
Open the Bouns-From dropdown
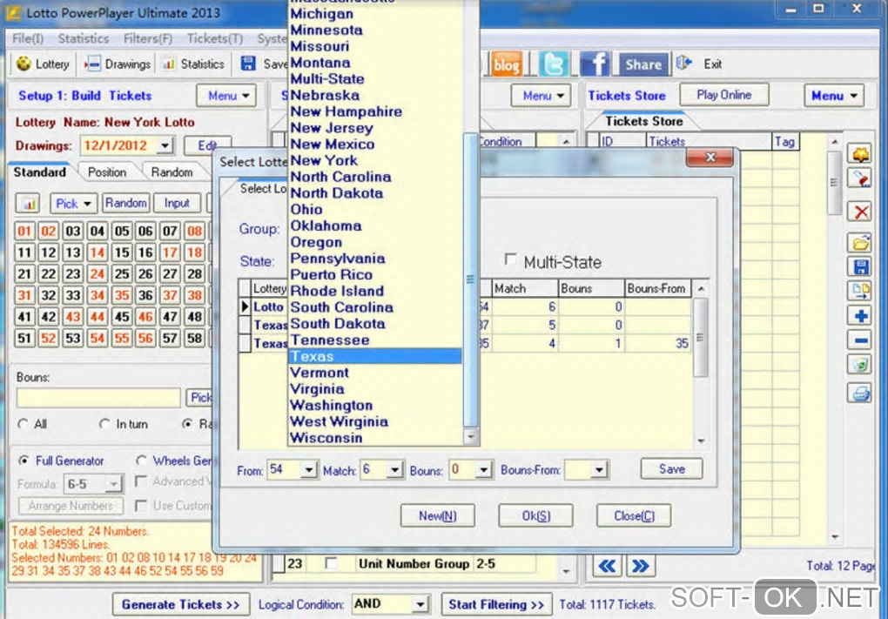599,469
